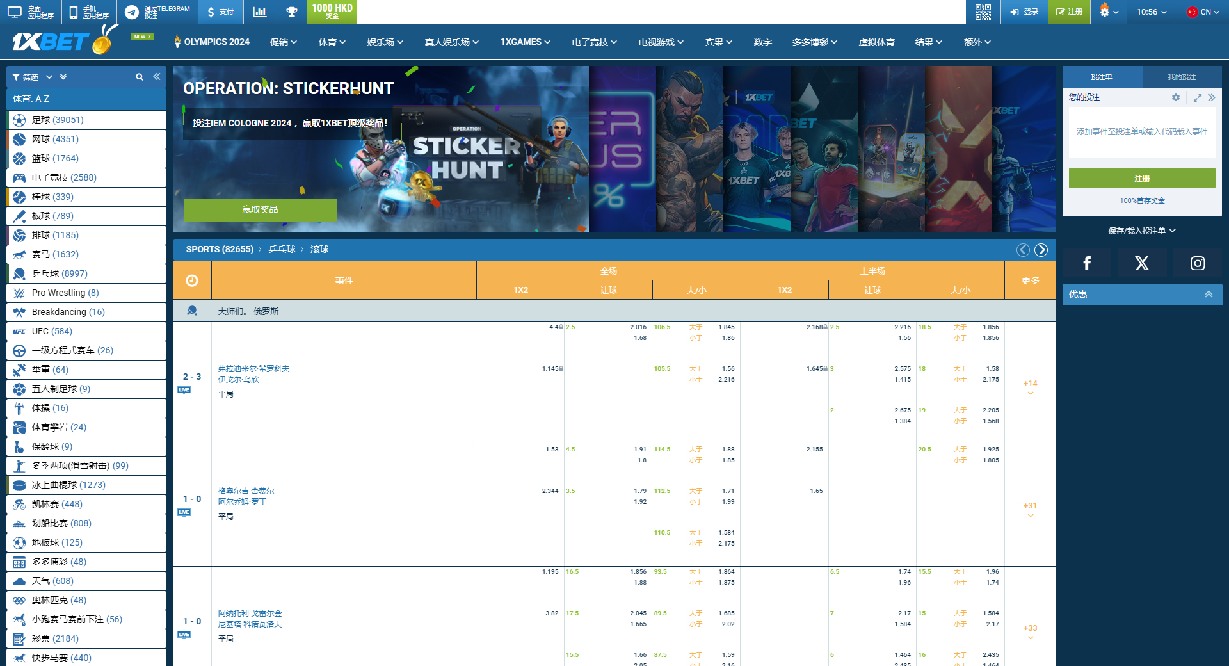Open match 弗拉迪米尔·希罗科夫 vs 伊戈尔·乌欣
The height and width of the screenshot is (666, 1229).
pyautogui.click(x=253, y=374)
